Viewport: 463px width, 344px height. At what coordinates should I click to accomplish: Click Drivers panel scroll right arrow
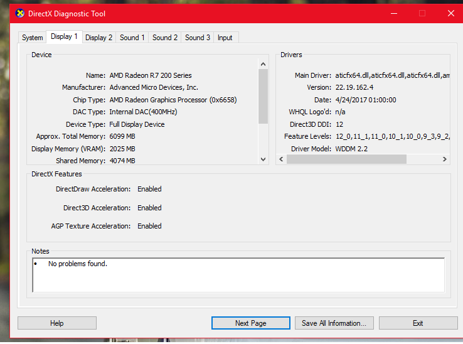pyautogui.click(x=444, y=159)
